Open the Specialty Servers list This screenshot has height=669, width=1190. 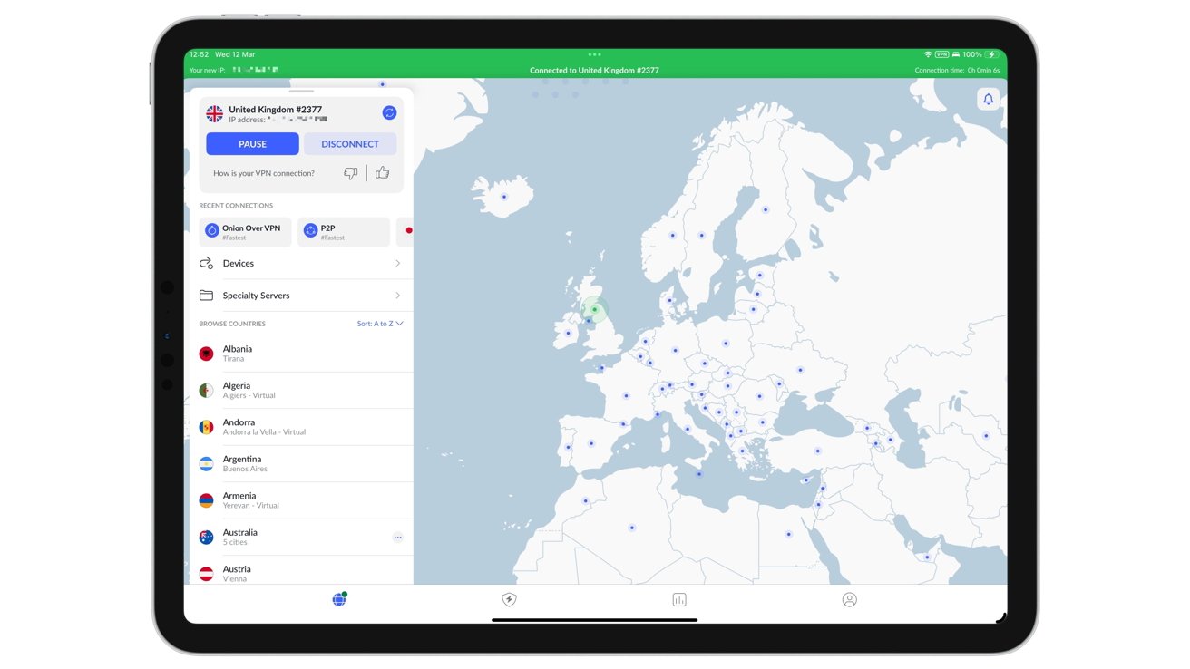300,296
